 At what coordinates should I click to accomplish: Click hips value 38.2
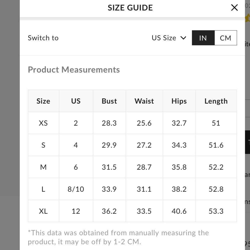(179, 189)
